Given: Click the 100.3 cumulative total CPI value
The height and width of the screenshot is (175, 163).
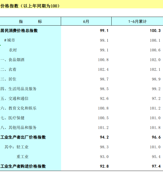Looking at the screenshot, I should point(155,31).
